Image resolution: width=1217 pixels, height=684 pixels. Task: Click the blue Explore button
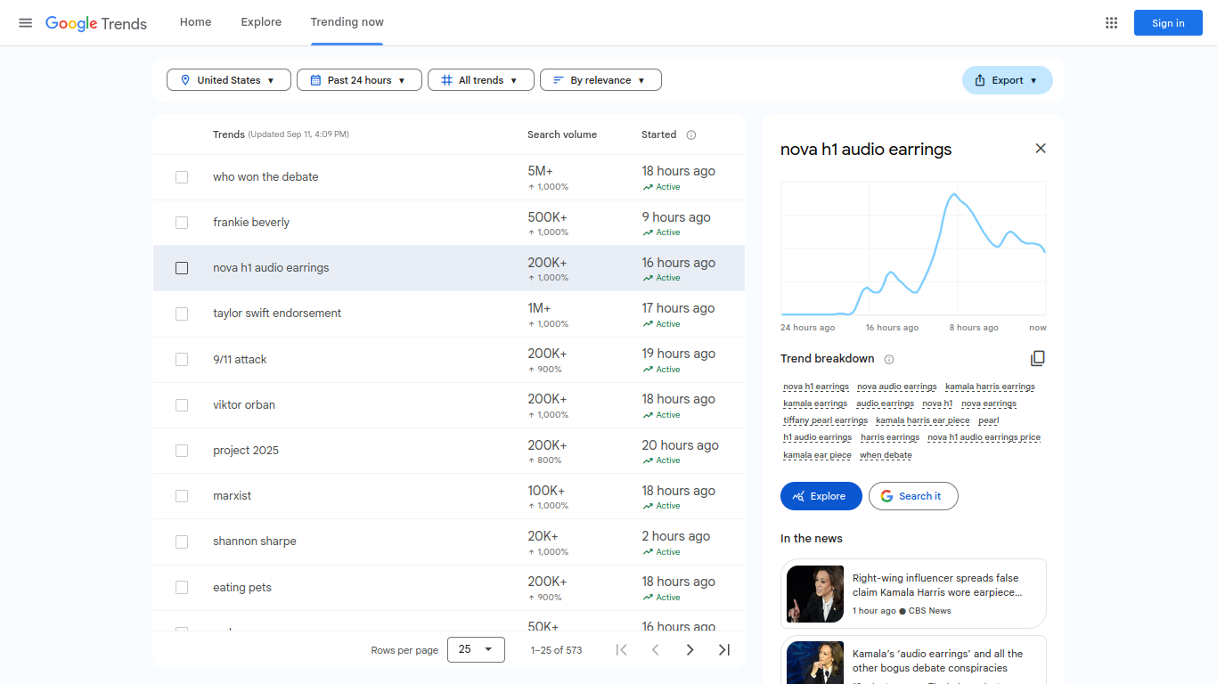[x=821, y=496]
